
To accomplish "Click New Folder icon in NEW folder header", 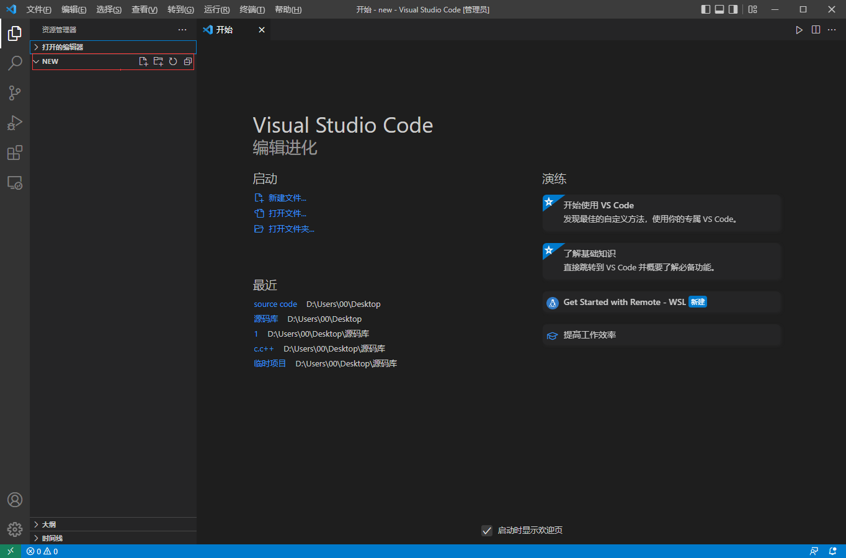I will [158, 61].
